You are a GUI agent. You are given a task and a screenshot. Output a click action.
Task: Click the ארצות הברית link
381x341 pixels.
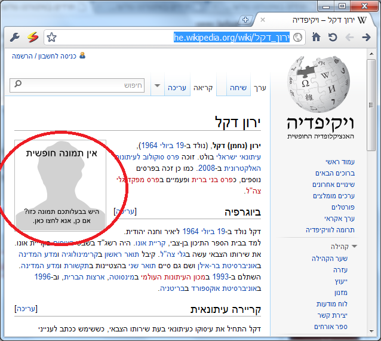click(x=84, y=277)
